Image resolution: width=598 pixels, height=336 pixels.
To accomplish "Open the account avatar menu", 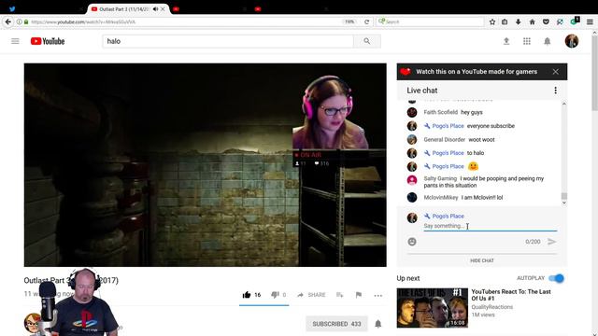I will point(571,41).
